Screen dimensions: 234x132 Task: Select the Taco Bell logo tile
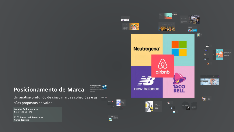point(179,82)
